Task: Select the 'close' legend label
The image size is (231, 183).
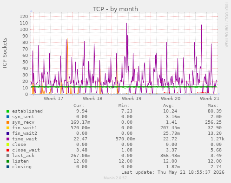Action: (x=19, y=145)
